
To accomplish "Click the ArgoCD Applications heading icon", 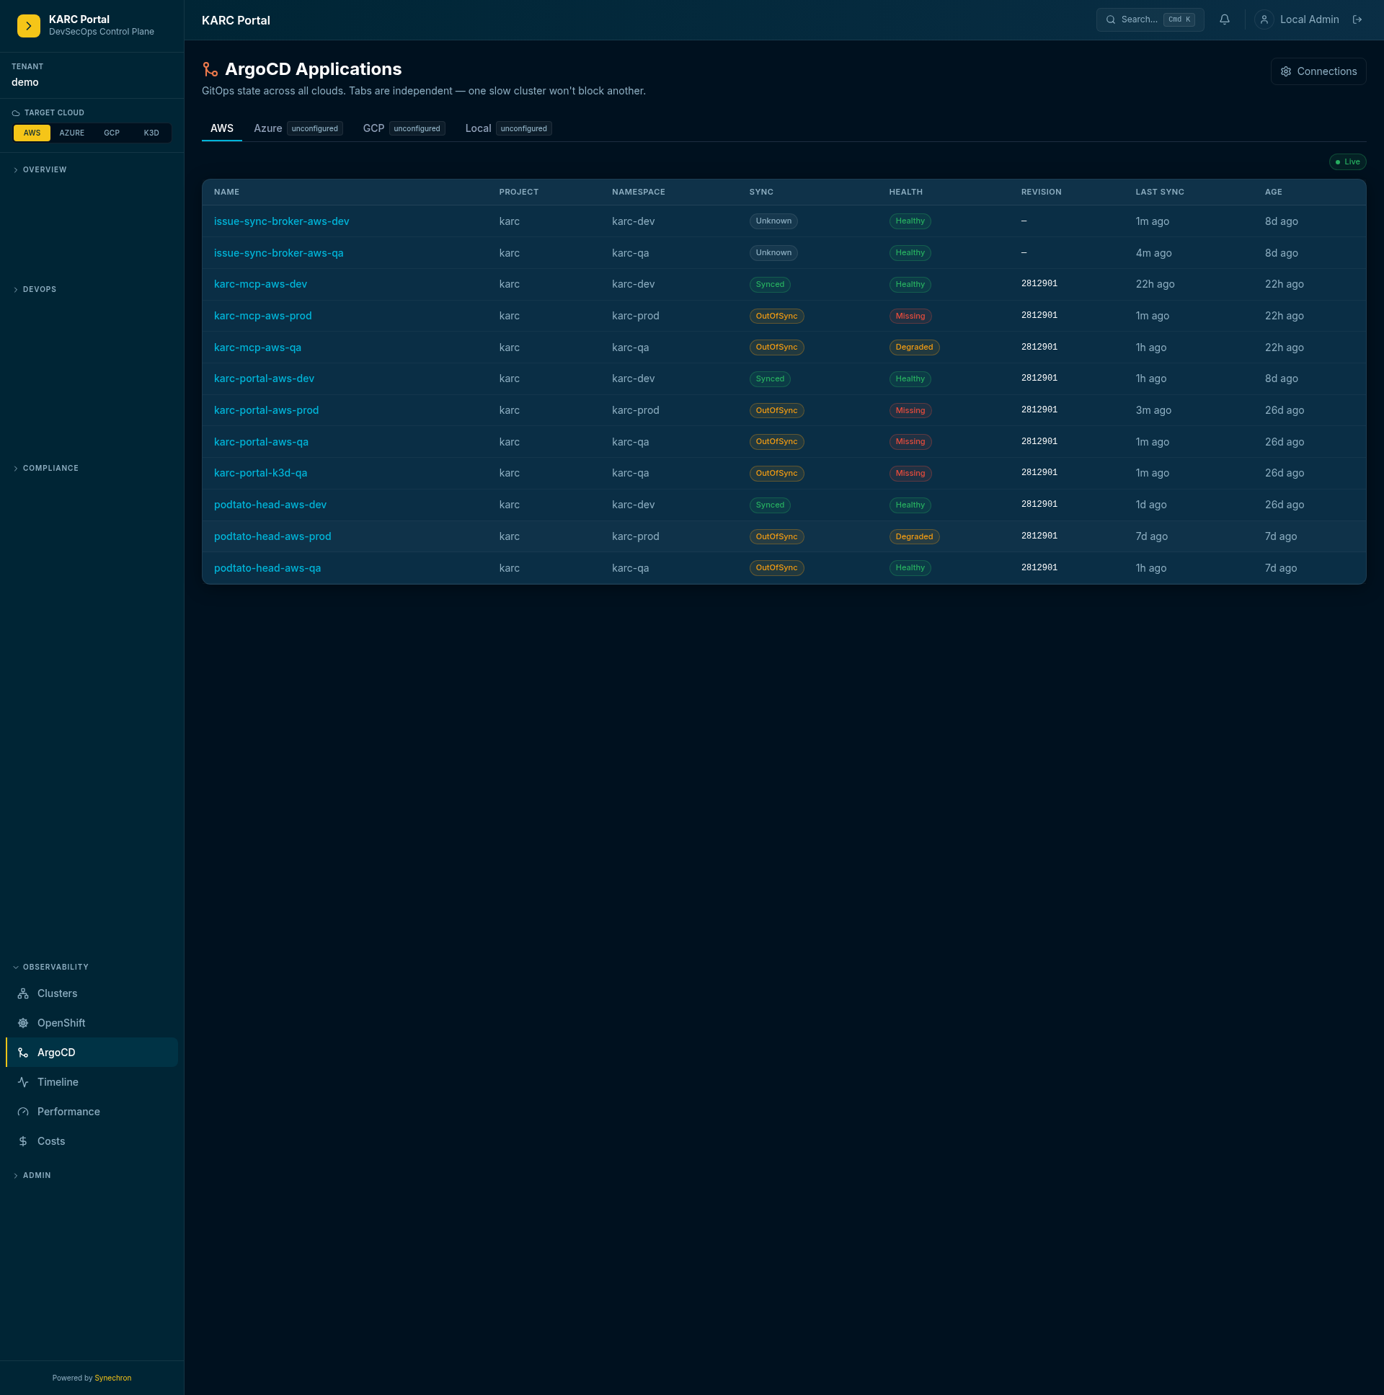I will 210,69.
